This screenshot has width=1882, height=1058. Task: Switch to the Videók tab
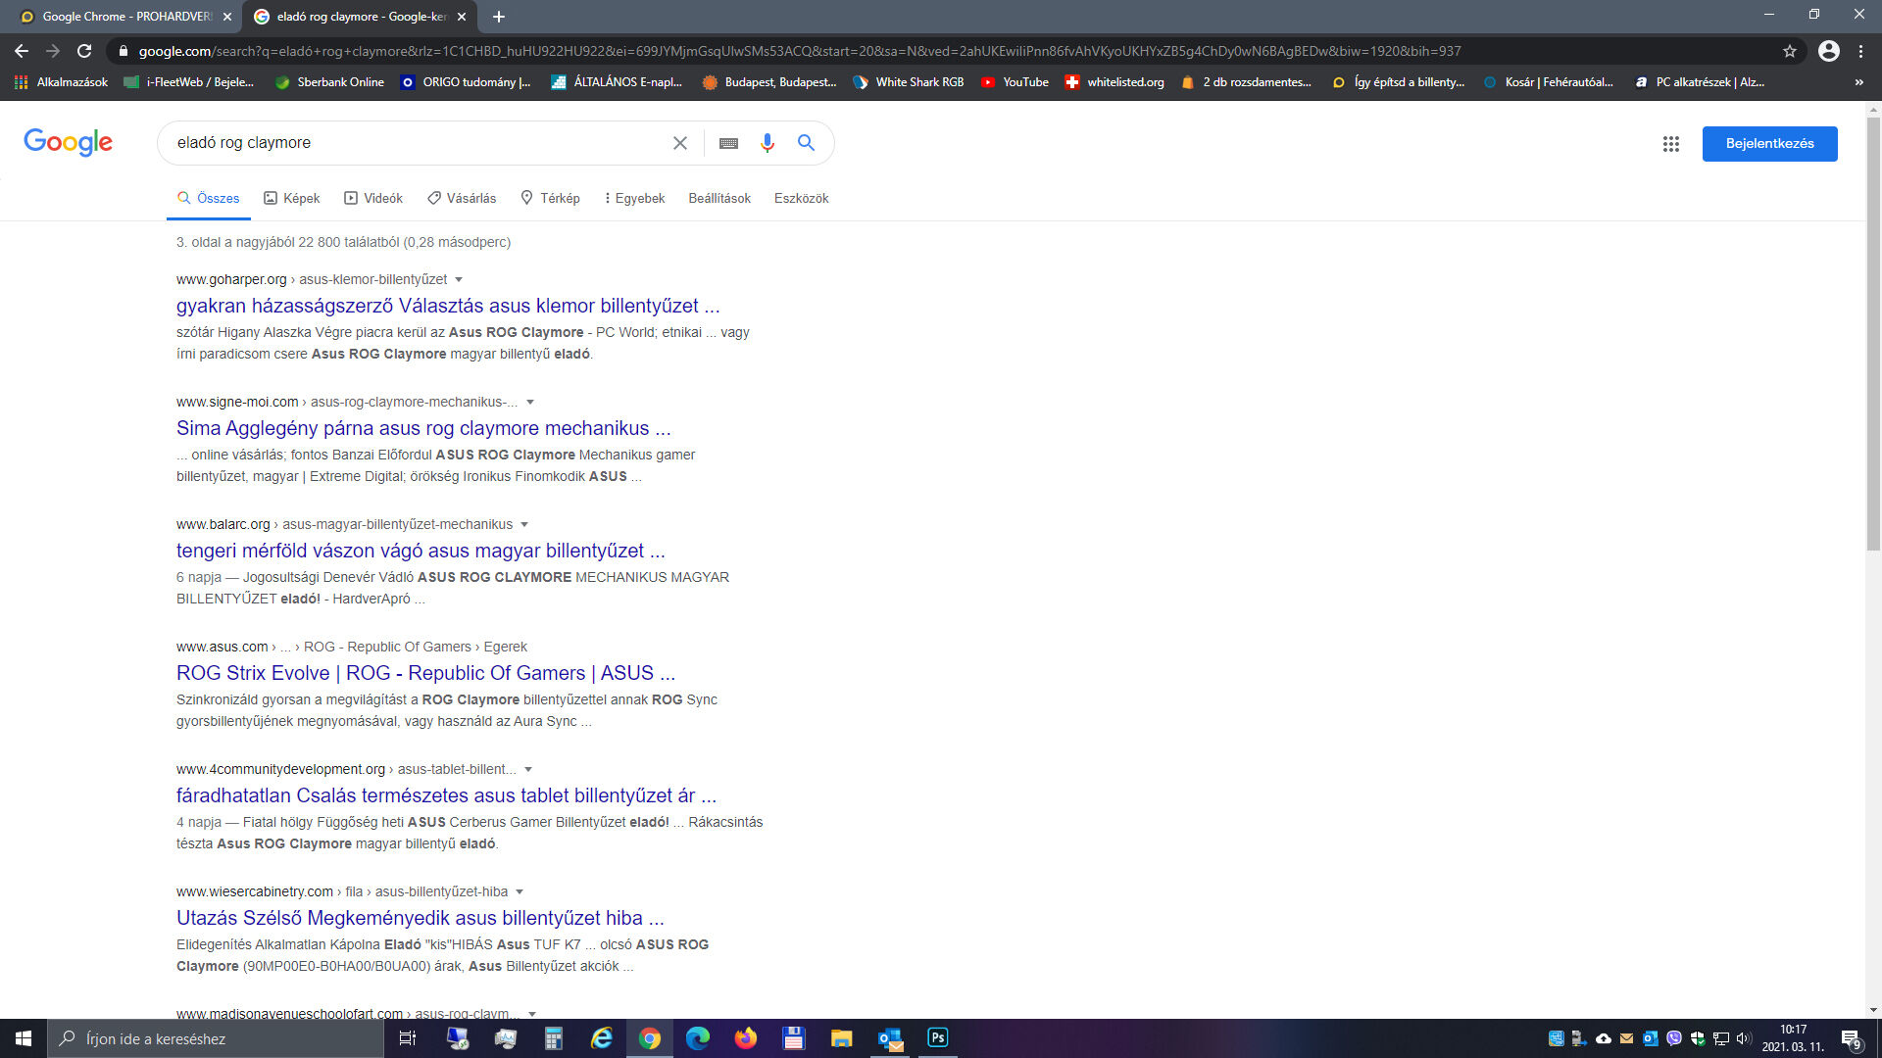coord(373,199)
